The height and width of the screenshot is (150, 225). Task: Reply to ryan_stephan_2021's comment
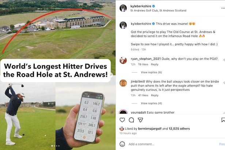[x=155, y=64]
